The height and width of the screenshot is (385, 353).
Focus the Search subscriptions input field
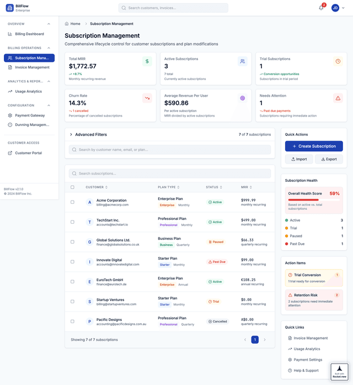point(170,173)
